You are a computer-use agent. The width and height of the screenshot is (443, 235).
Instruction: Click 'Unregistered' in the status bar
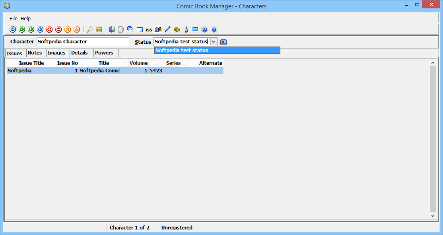(177, 228)
